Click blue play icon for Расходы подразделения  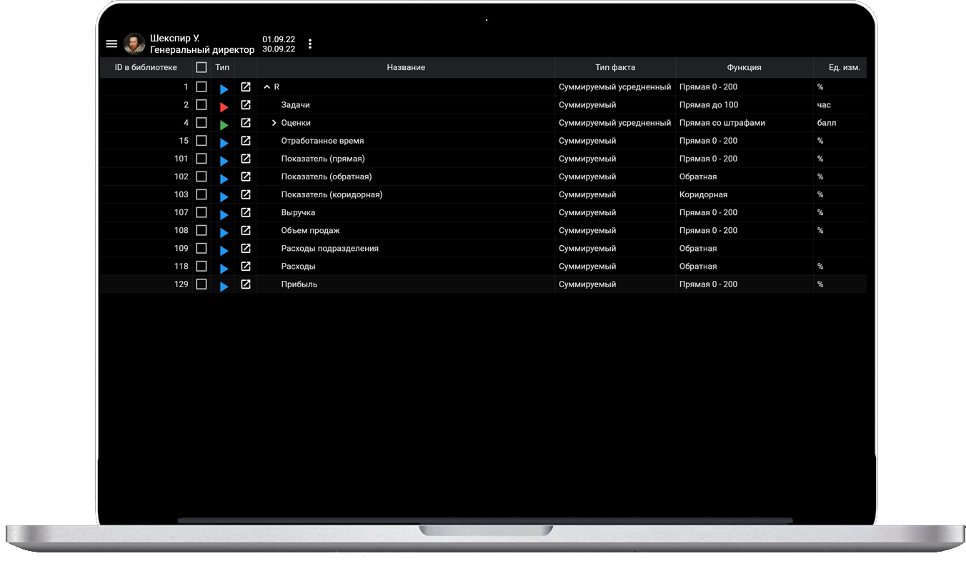[224, 250]
